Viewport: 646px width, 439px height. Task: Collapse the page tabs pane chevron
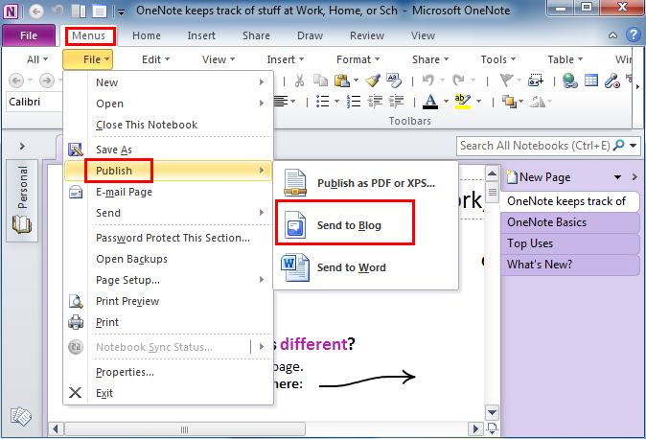click(634, 177)
